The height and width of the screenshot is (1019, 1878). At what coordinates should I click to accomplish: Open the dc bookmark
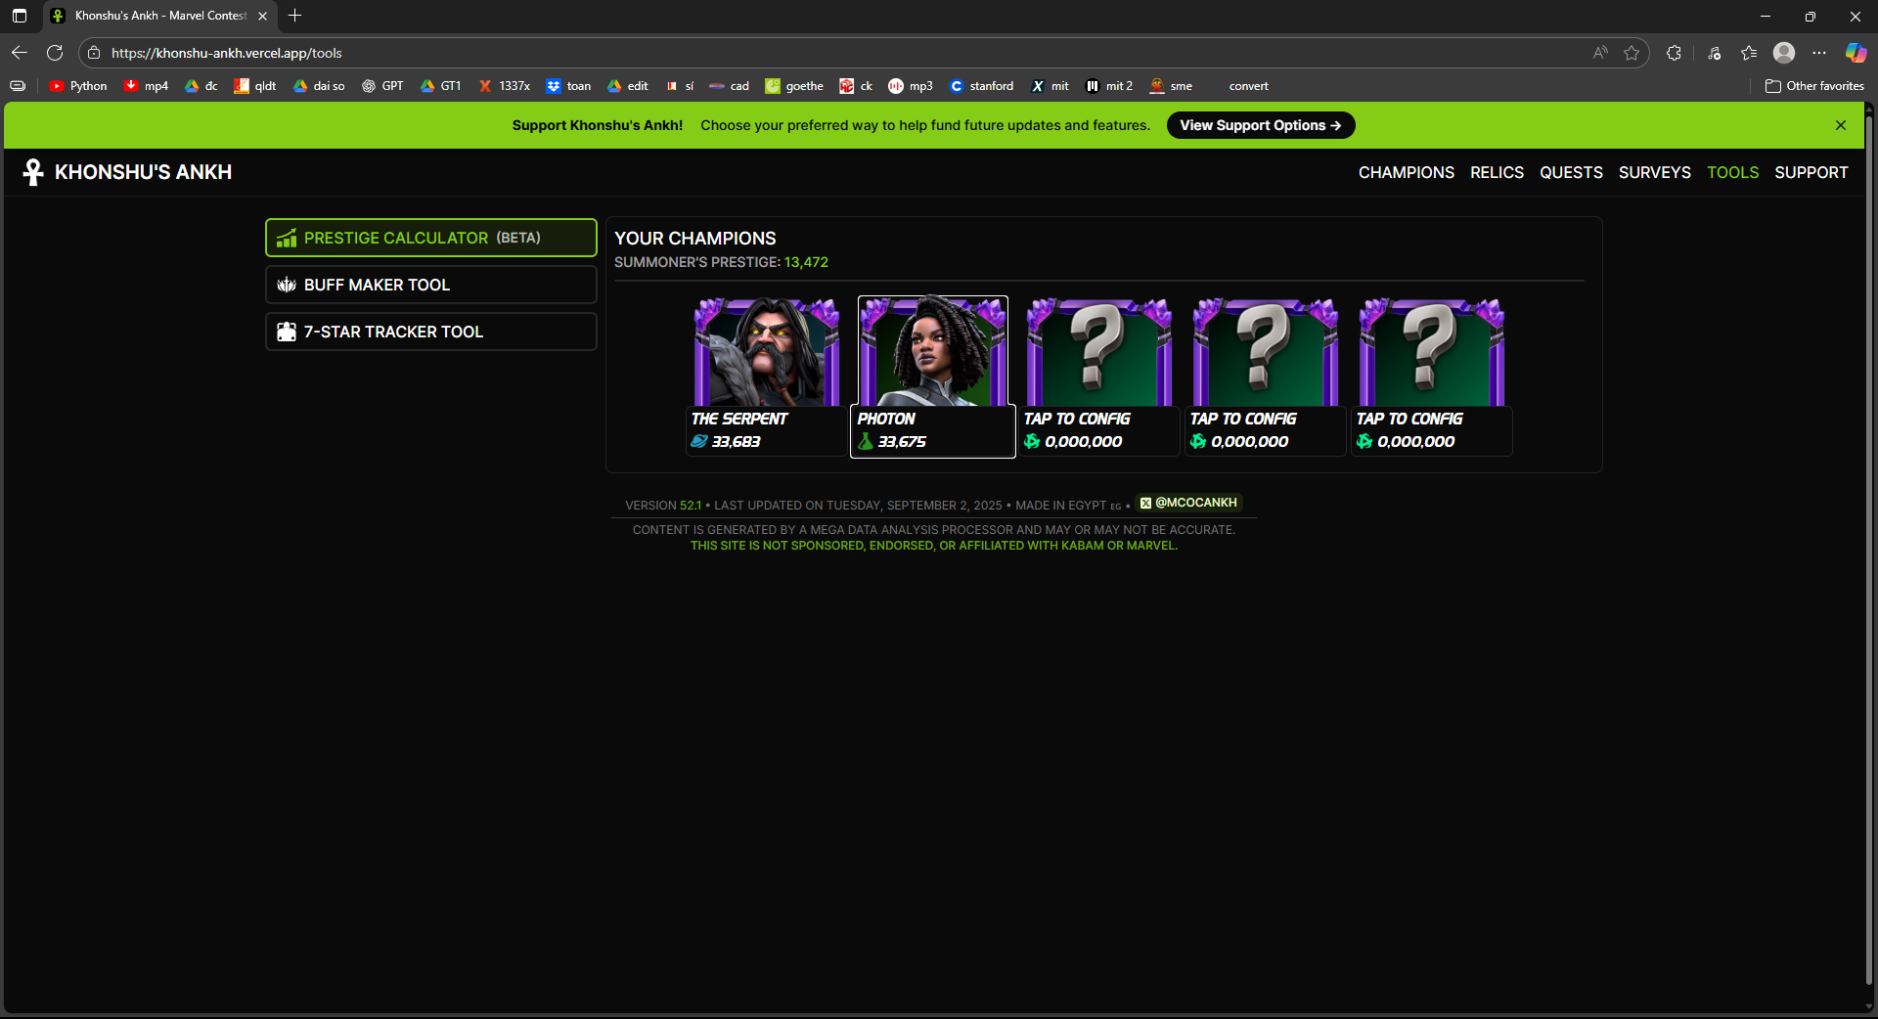click(x=201, y=86)
